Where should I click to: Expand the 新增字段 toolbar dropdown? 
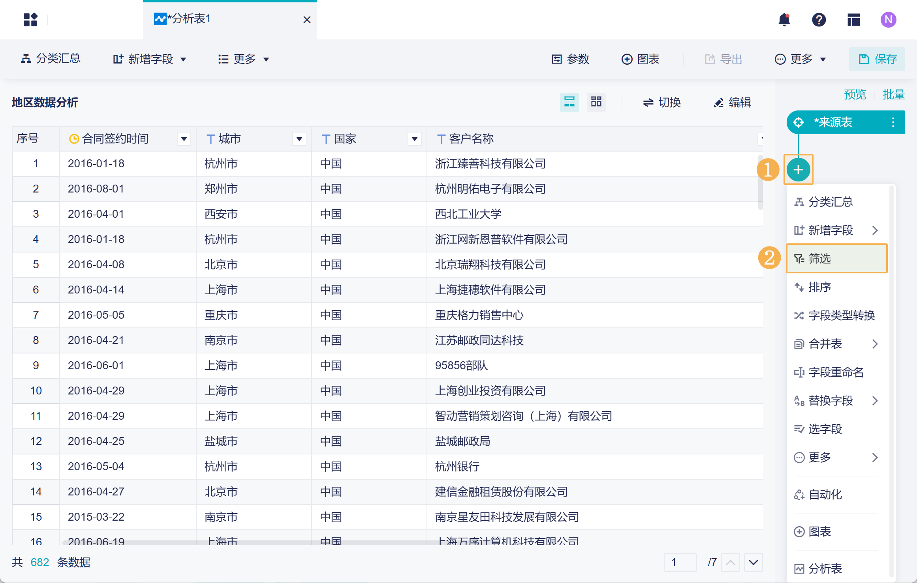click(150, 59)
